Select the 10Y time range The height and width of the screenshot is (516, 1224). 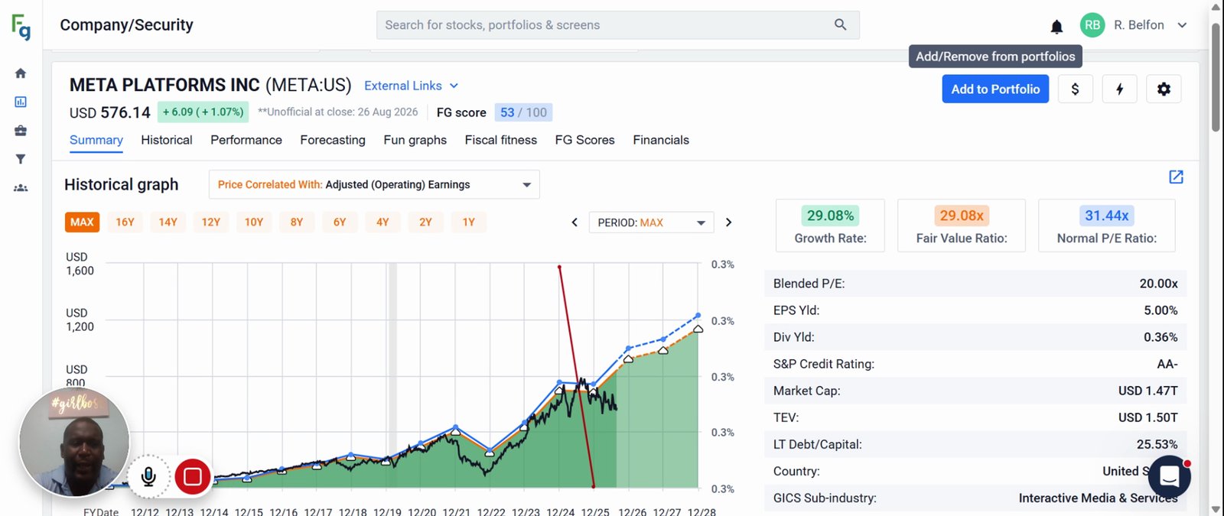[254, 222]
